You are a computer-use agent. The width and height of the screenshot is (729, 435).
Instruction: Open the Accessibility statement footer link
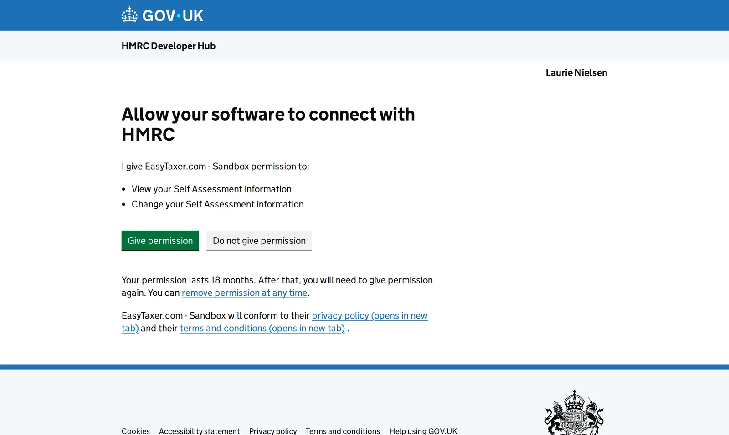tap(199, 431)
